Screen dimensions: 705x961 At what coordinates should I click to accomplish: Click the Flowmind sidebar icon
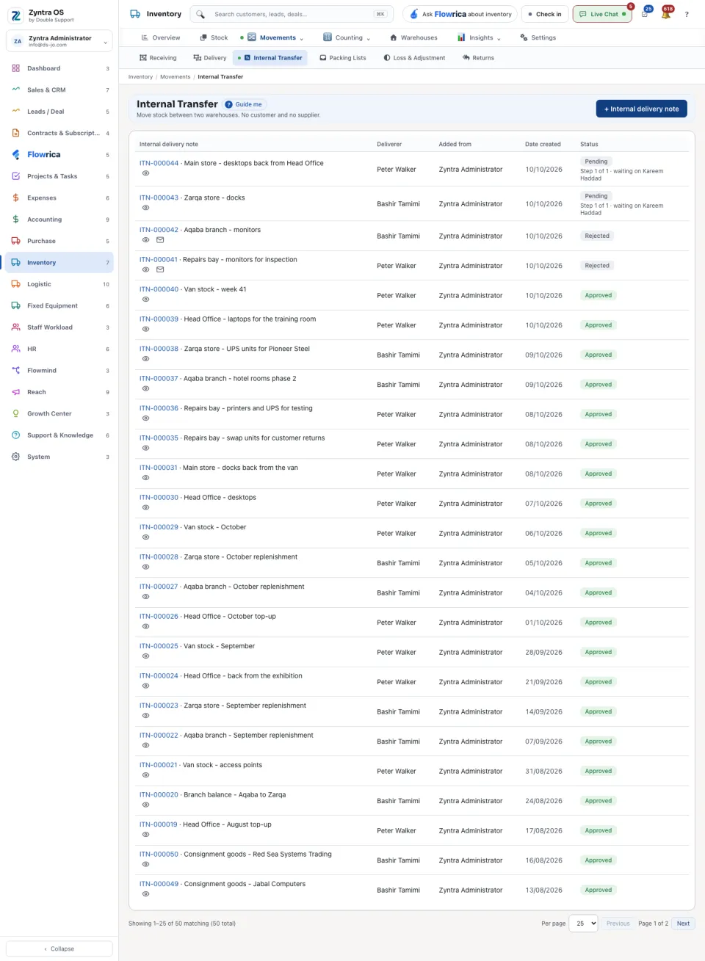tap(15, 371)
